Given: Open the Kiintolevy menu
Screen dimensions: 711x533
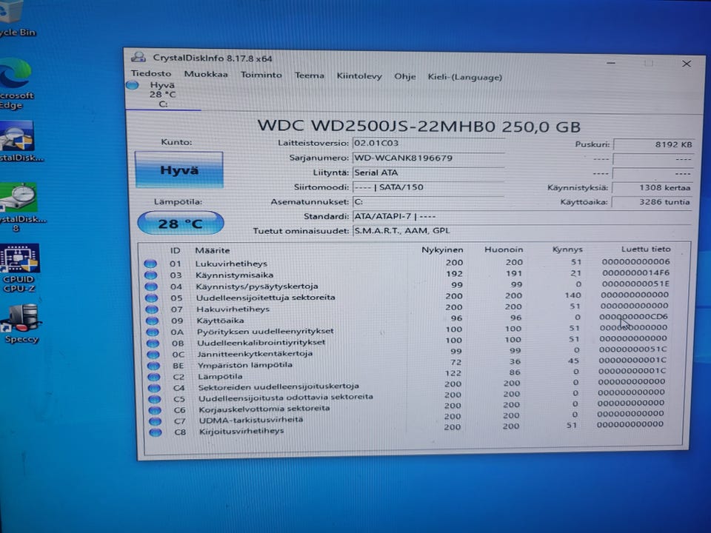Looking at the screenshot, I should 359,76.
